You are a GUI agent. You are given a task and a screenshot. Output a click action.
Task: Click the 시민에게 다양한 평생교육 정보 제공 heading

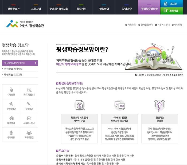pos(119,119)
